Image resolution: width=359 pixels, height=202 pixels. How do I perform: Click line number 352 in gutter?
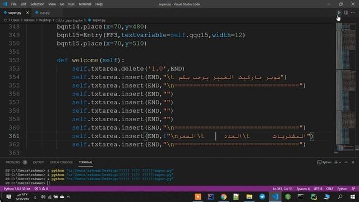(x=14, y=60)
